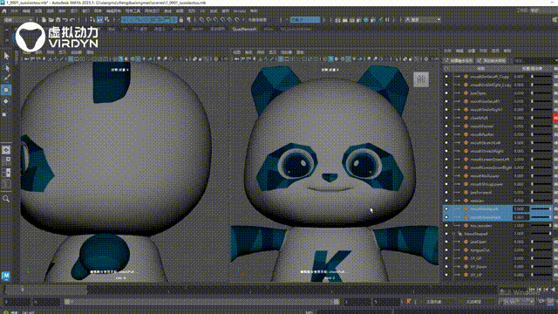Screen dimensions: 558x314
Task: Open the menu set dropdown on status line
Action: coord(18,20)
